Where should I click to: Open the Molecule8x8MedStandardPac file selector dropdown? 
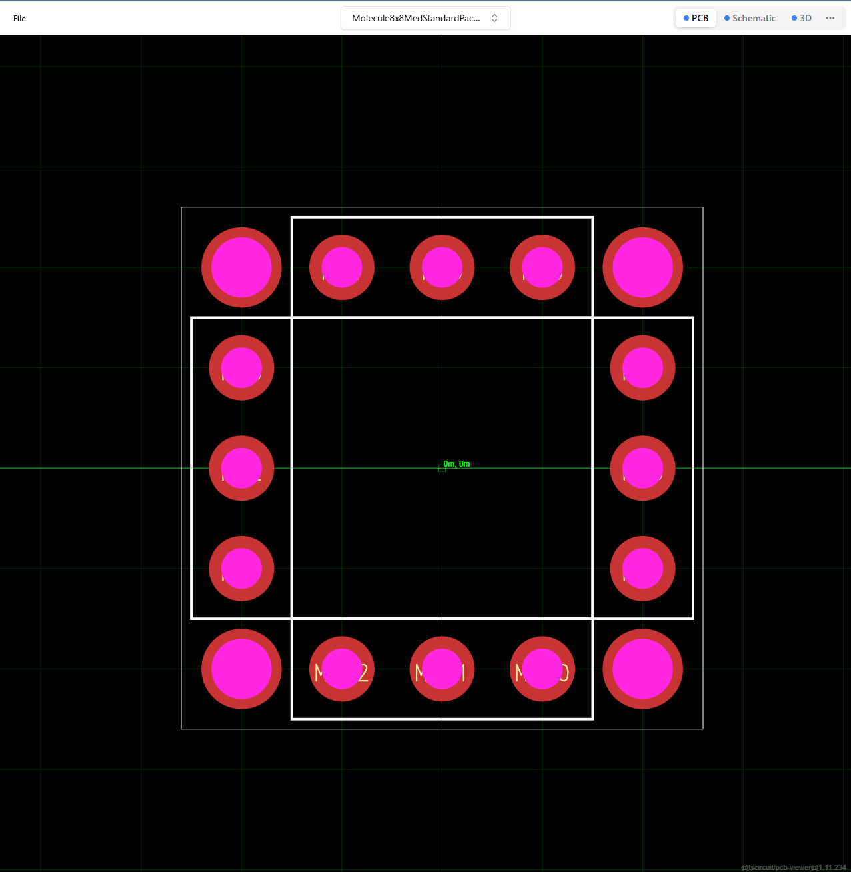pos(426,18)
